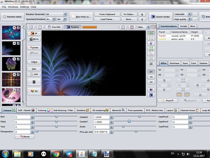Click the DOF icon button
210x158 pixels.
click(34, 74)
